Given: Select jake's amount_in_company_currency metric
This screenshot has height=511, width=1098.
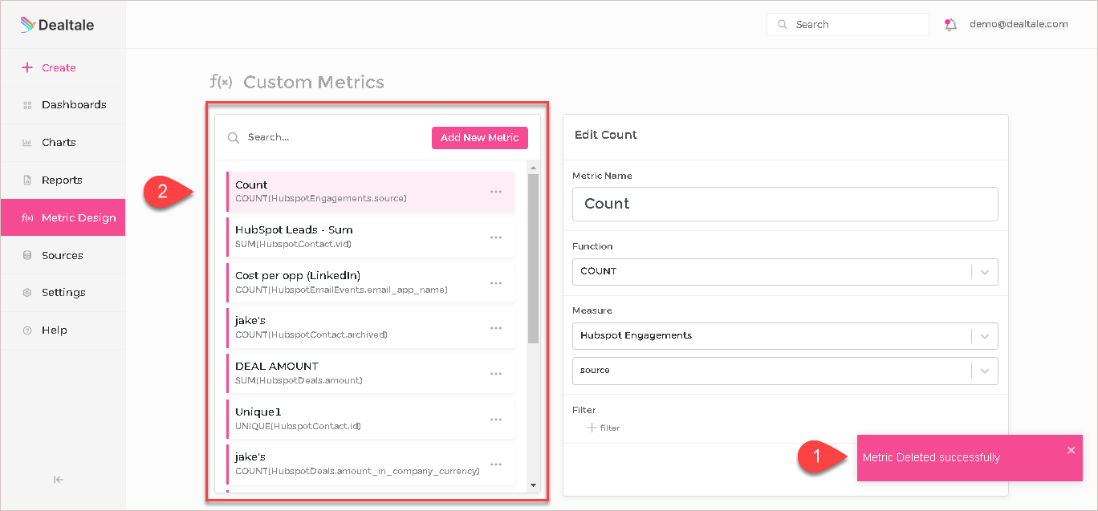Looking at the screenshot, I should click(x=370, y=464).
